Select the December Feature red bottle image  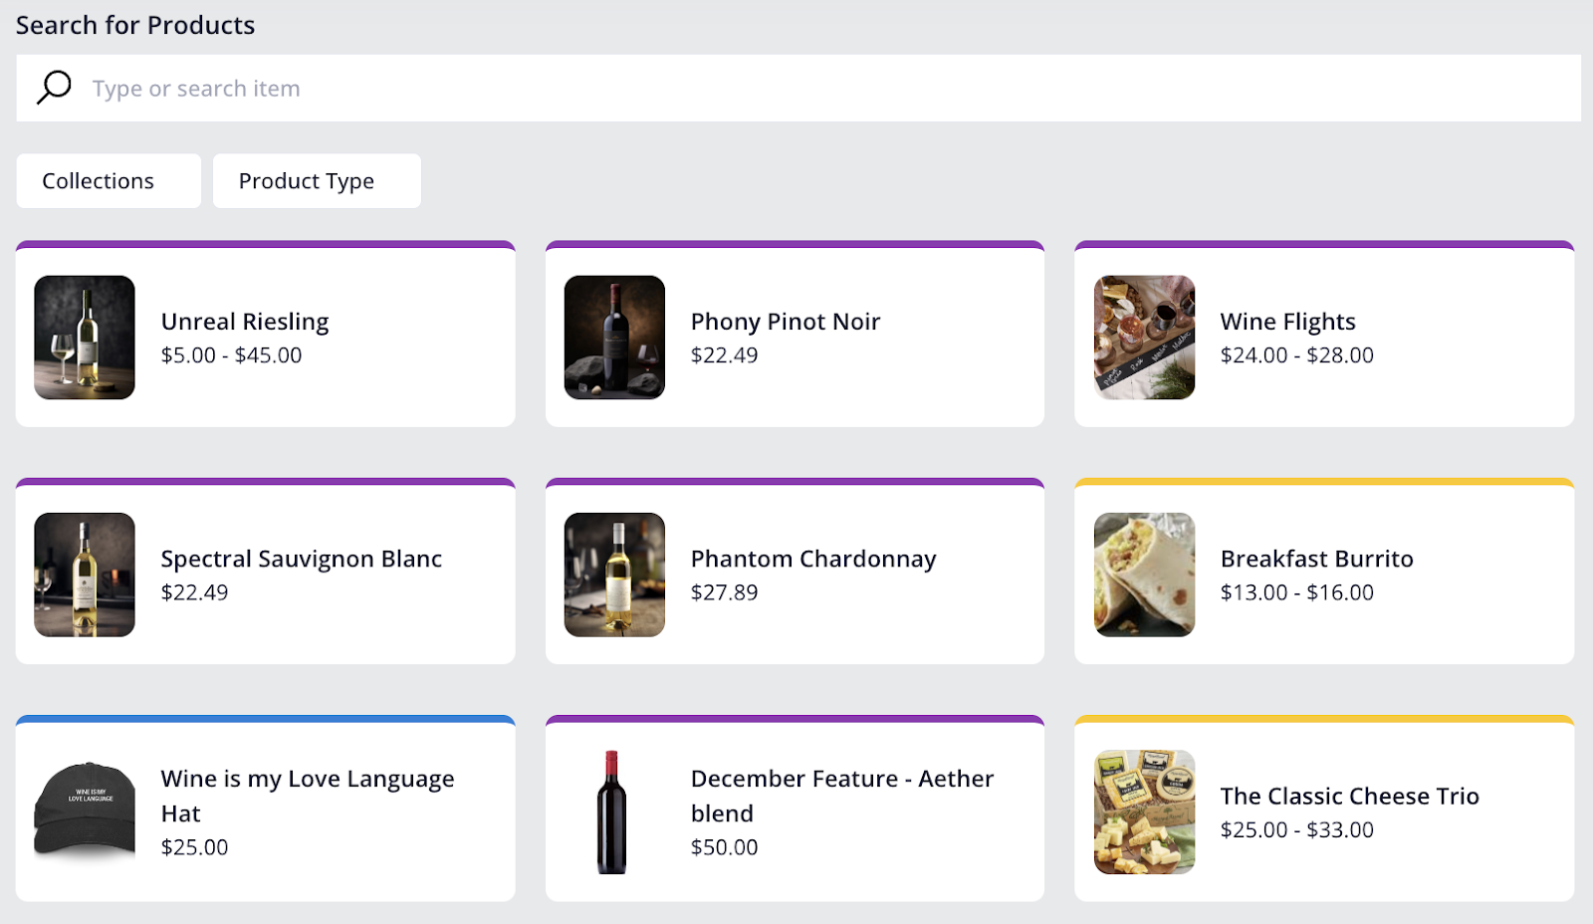[x=612, y=811]
